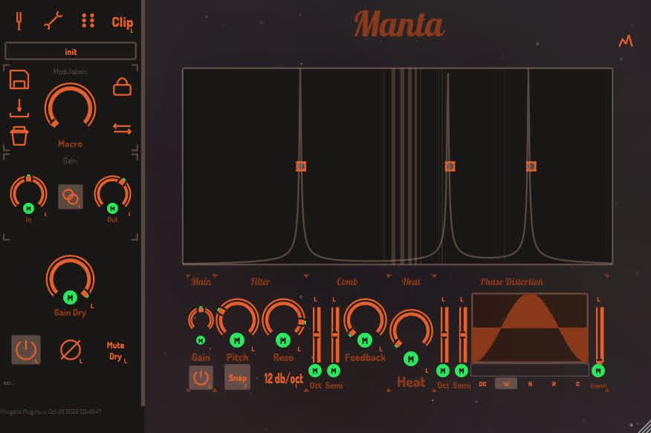Viewport: 651px width, 433px height.
Task: Click the Gain Dry knob
Action: click(x=70, y=277)
